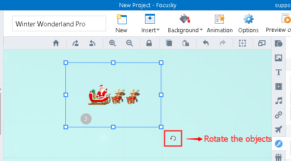The width and height of the screenshot is (291, 161).
Task: Open the Animation editor
Action: [x=219, y=23]
